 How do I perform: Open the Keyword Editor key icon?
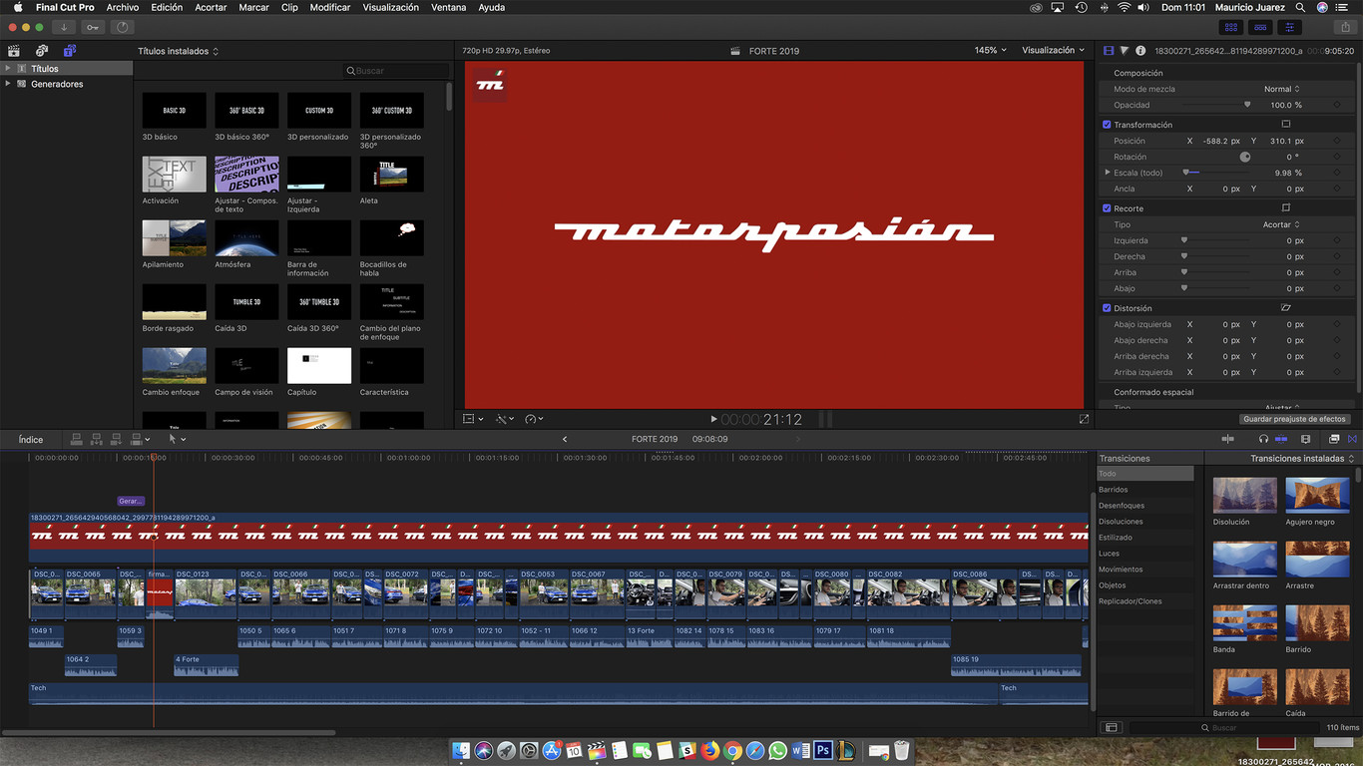[93, 27]
